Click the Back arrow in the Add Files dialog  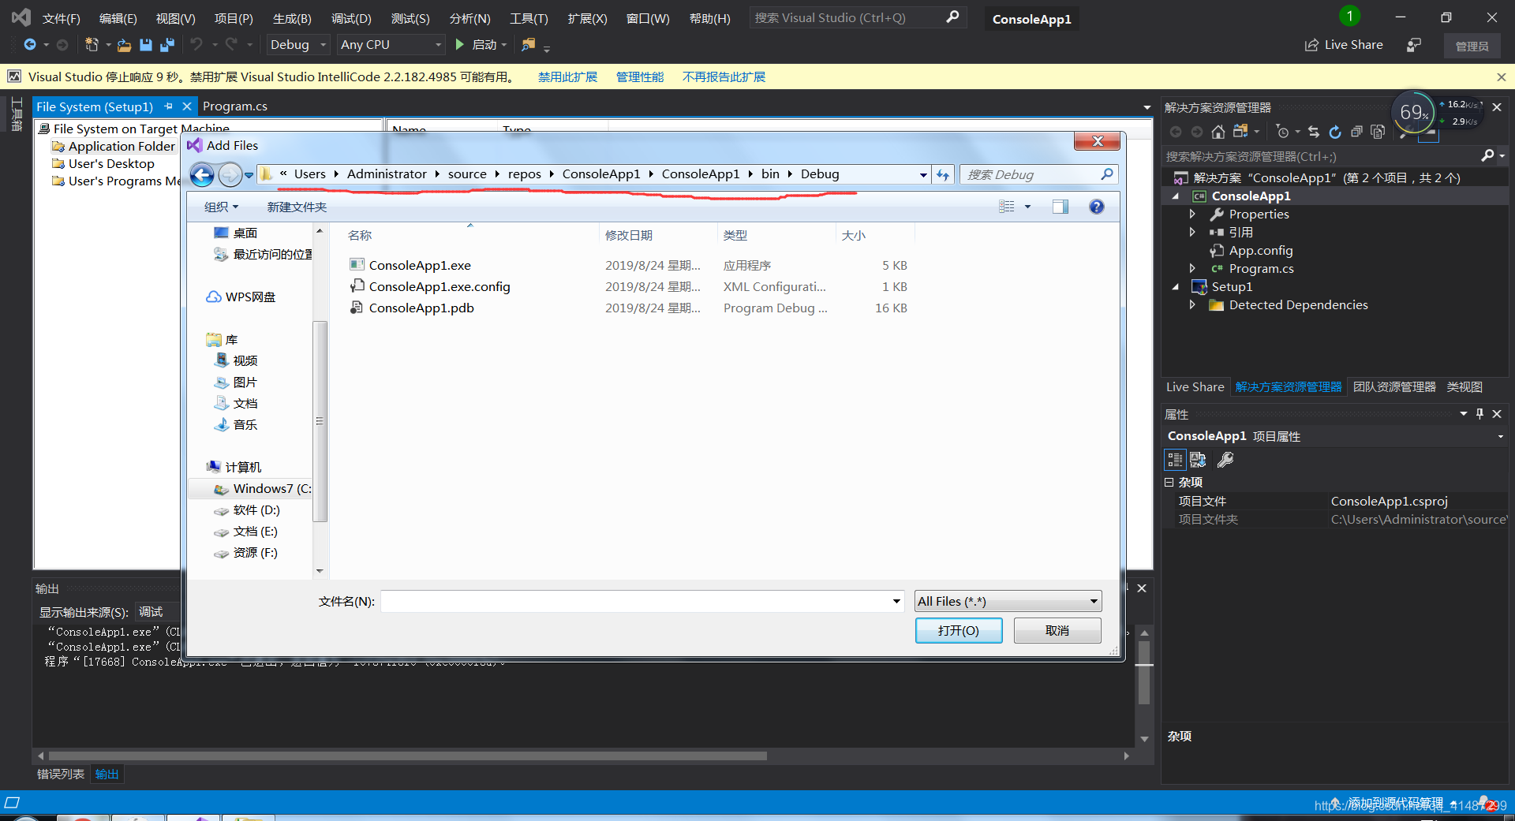tap(202, 175)
